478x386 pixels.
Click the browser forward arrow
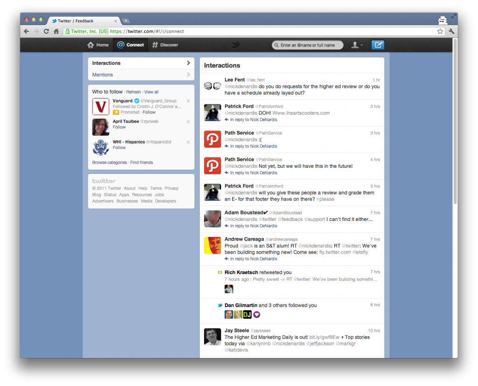pos(36,31)
